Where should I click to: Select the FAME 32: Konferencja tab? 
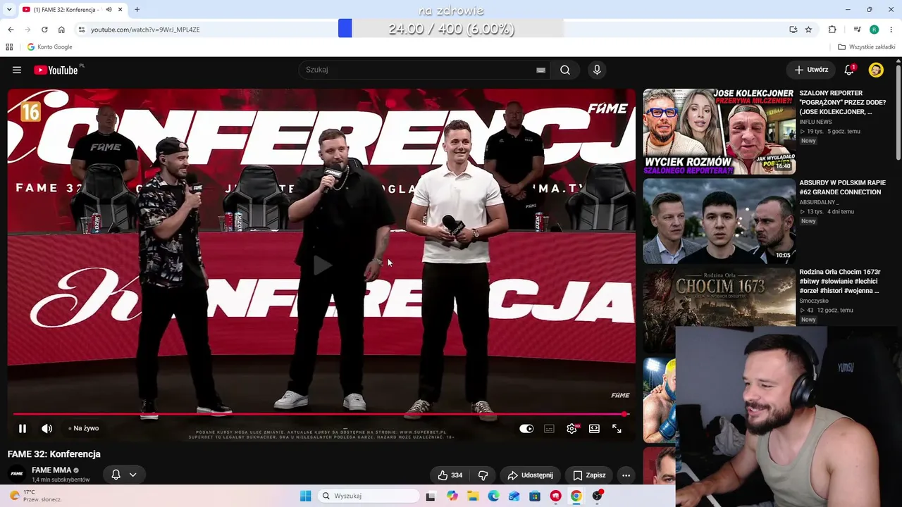(x=73, y=9)
